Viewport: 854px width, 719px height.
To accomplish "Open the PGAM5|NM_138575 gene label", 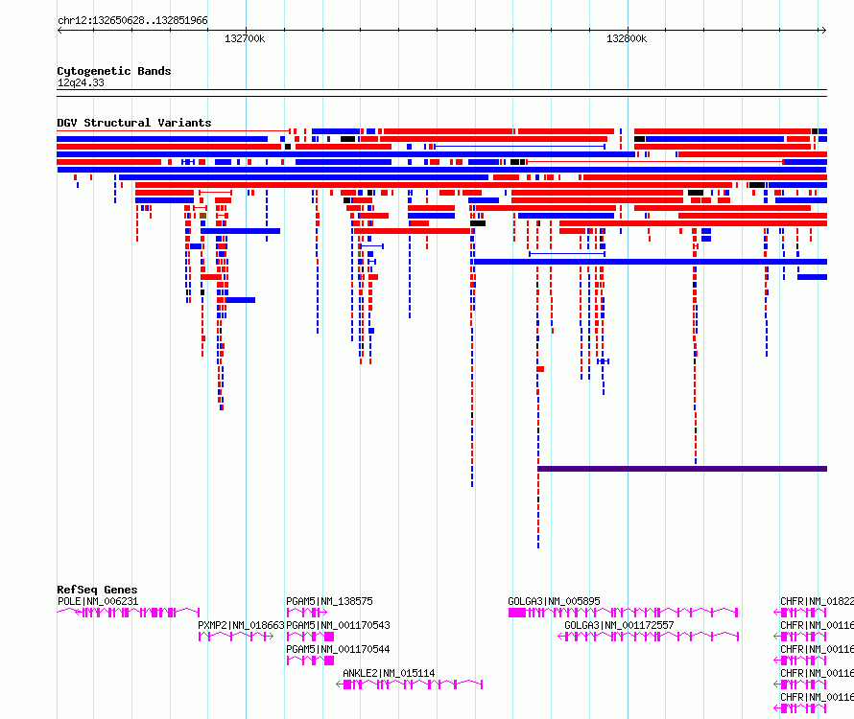I will pos(329,601).
